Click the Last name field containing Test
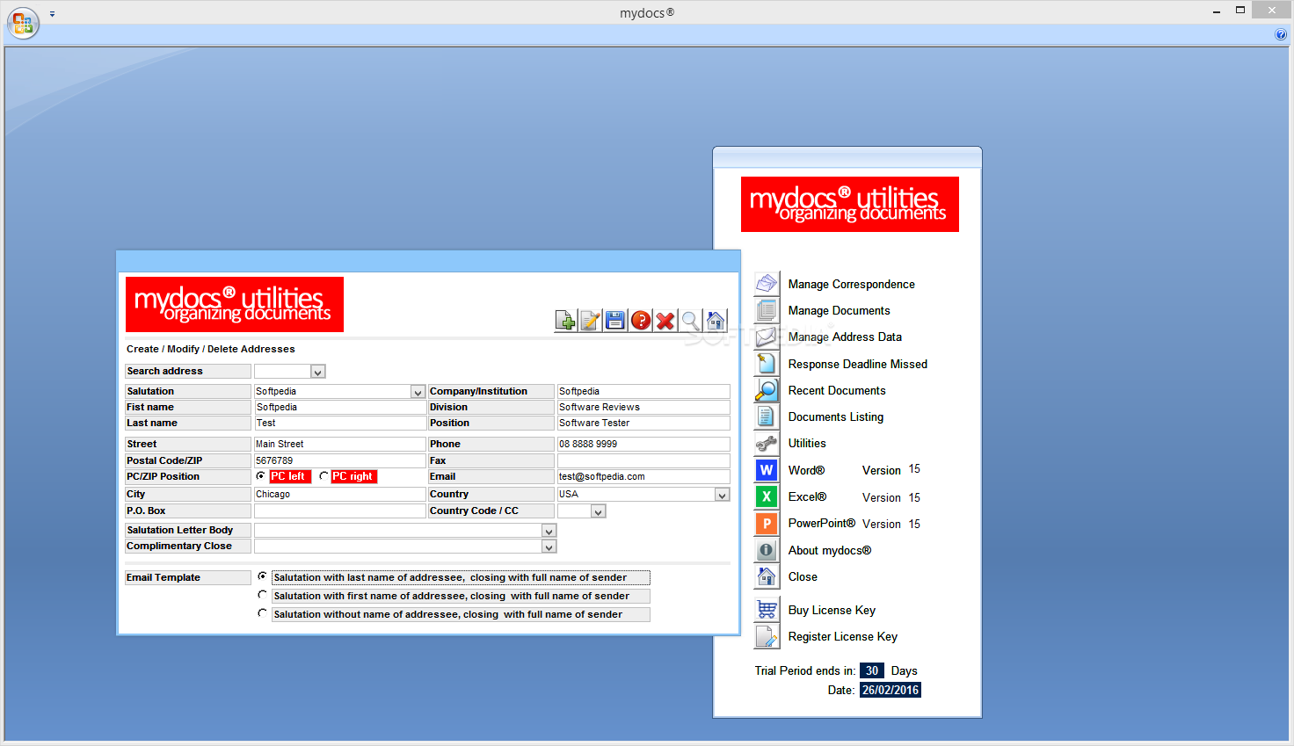 339,423
